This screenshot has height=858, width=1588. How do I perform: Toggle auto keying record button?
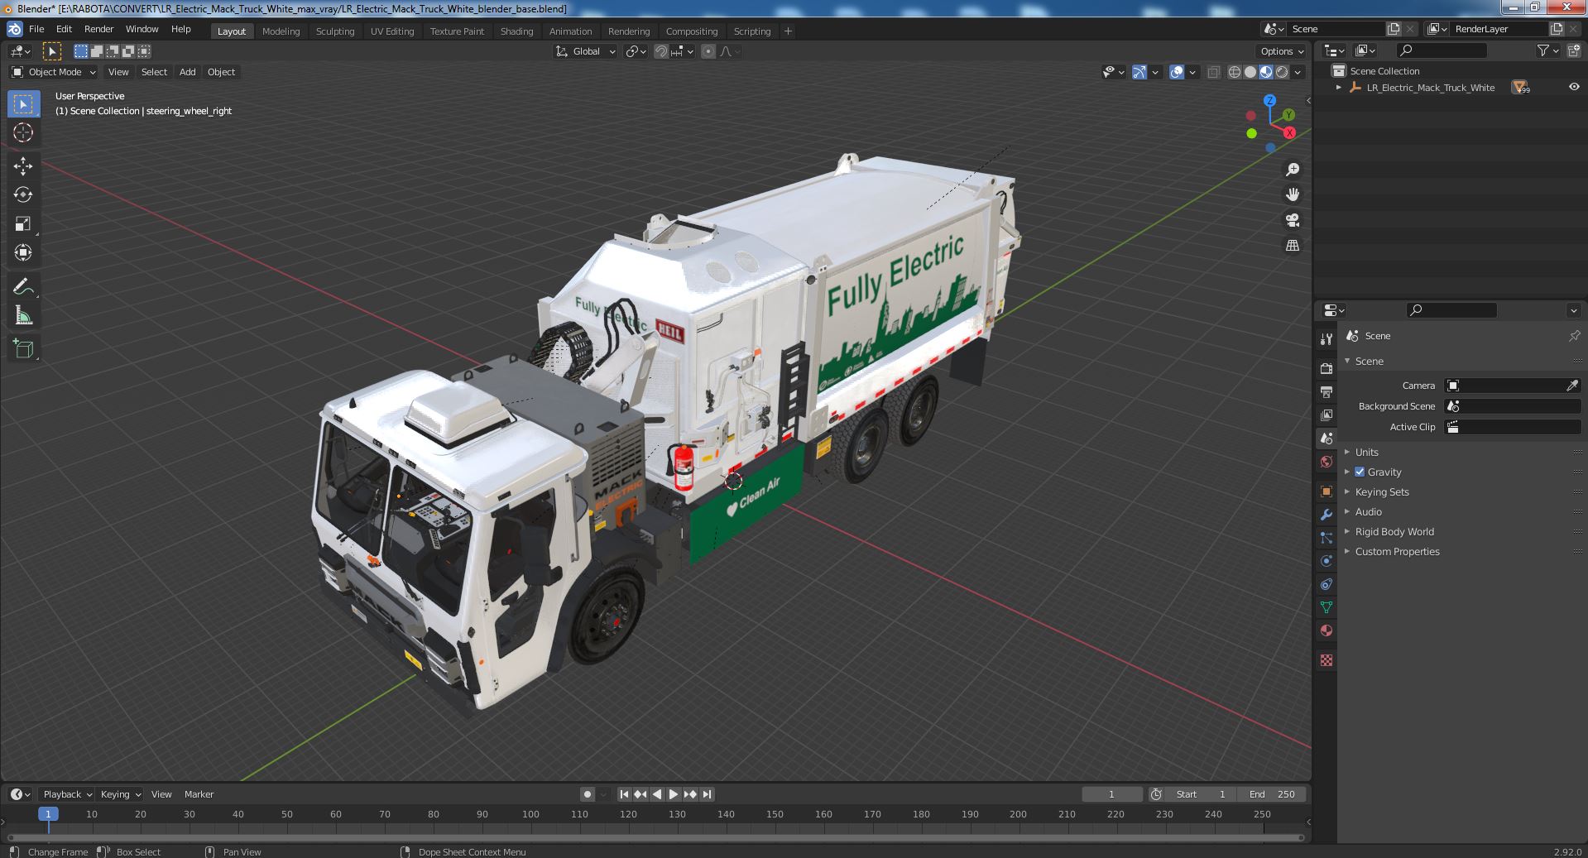pyautogui.click(x=588, y=794)
